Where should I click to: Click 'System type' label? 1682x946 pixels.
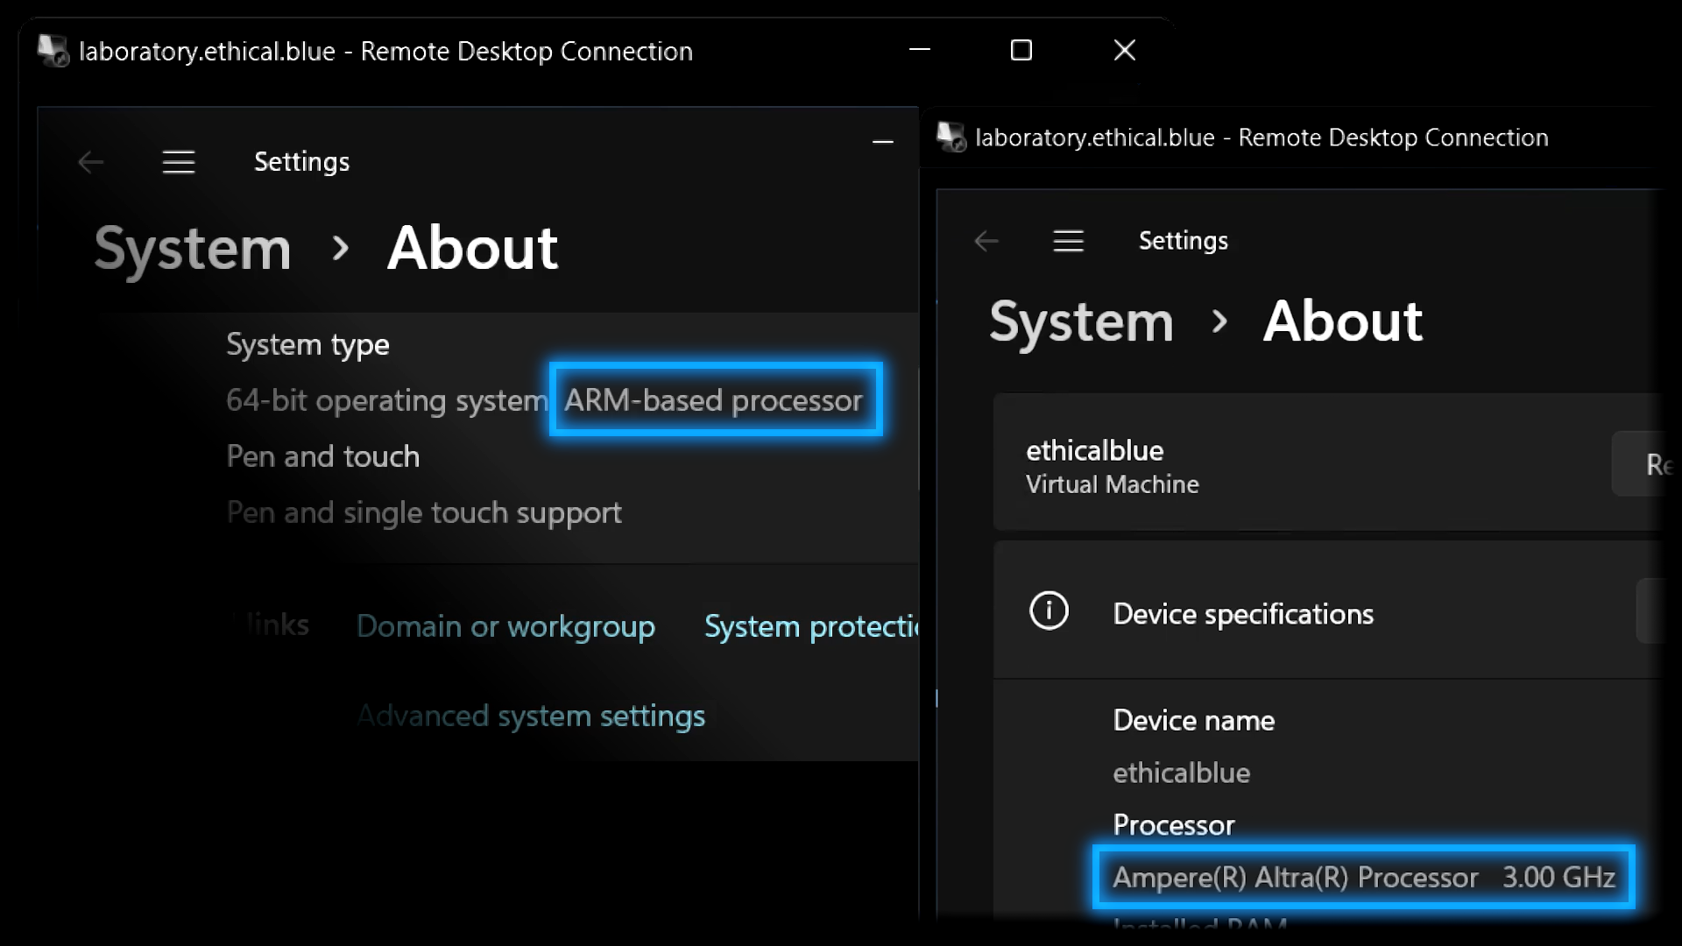[x=307, y=345]
